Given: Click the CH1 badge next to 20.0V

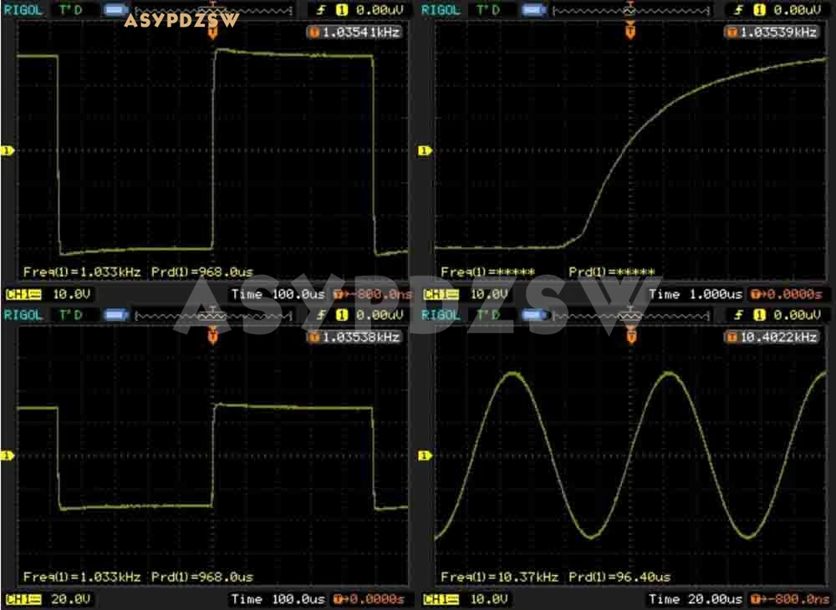Looking at the screenshot, I should point(23,599).
